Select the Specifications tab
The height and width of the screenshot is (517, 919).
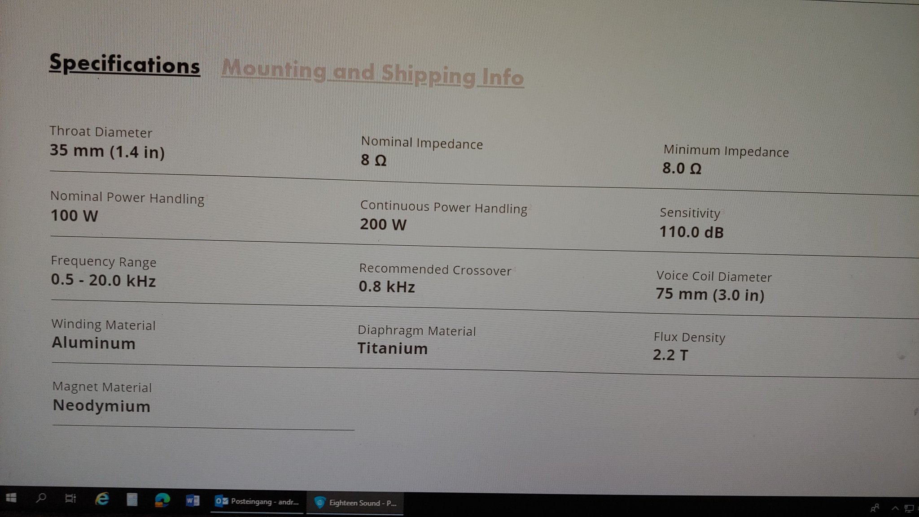(x=124, y=65)
